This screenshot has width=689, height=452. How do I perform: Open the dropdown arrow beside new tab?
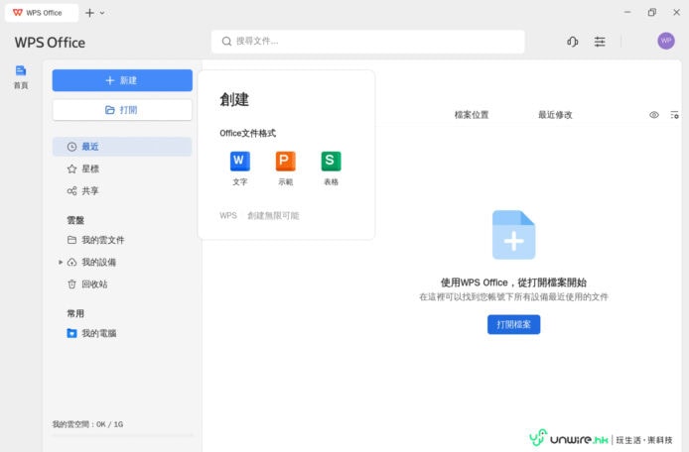102,13
